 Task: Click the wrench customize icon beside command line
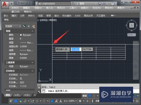tap(39, 91)
